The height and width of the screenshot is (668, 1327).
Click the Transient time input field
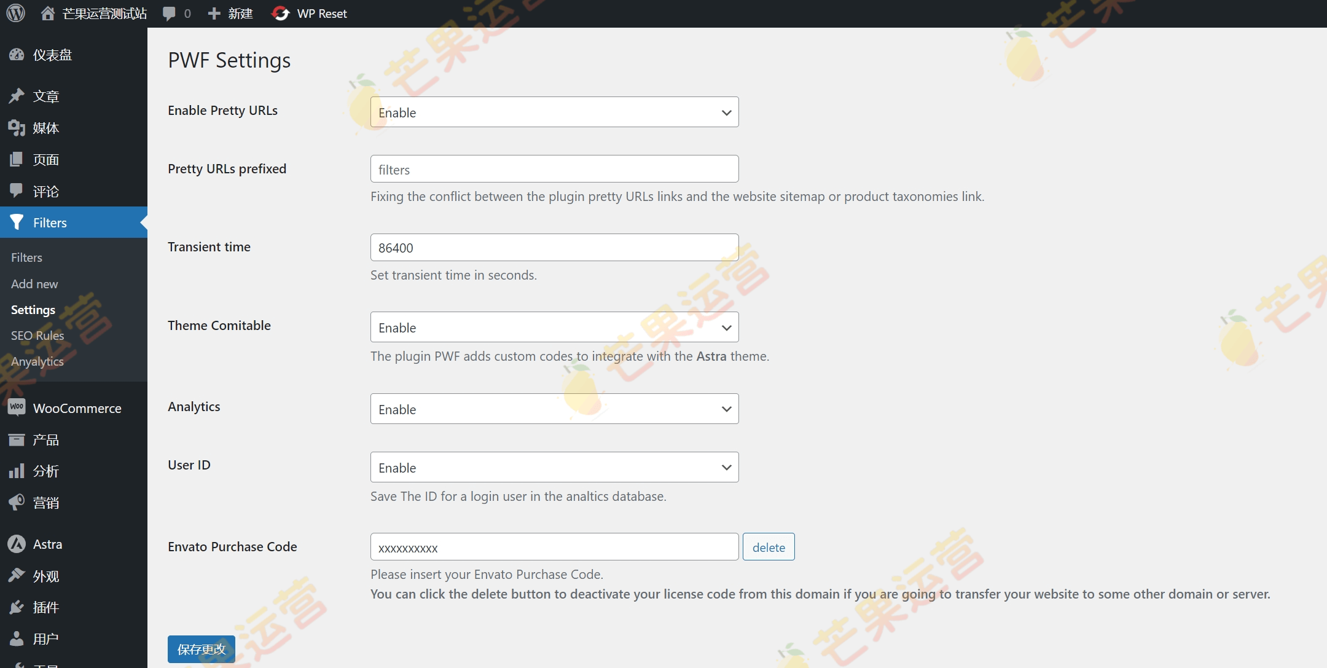coord(554,247)
